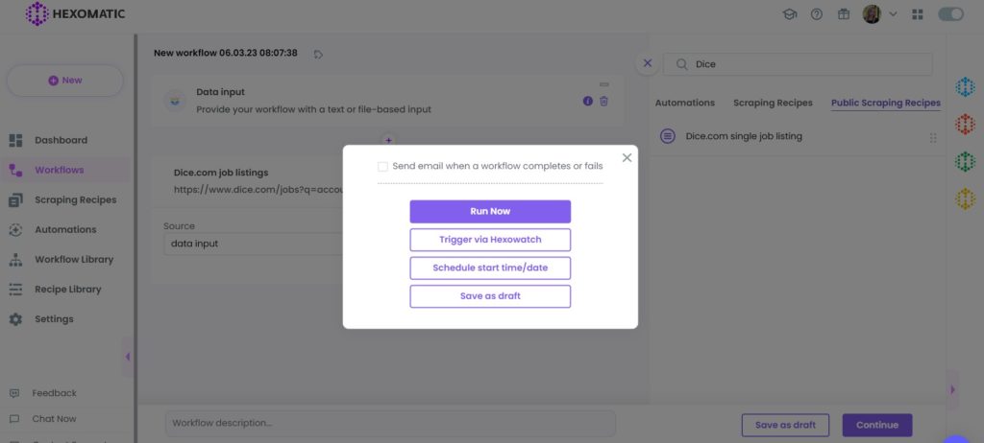Open the gift box icon
Image resolution: width=984 pixels, height=443 pixels.
[x=844, y=13]
